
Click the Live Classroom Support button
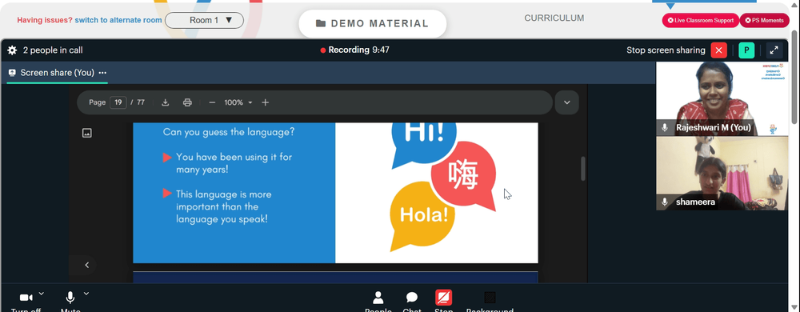tap(701, 20)
